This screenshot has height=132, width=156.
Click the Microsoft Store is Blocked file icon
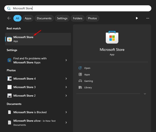coord(9,112)
